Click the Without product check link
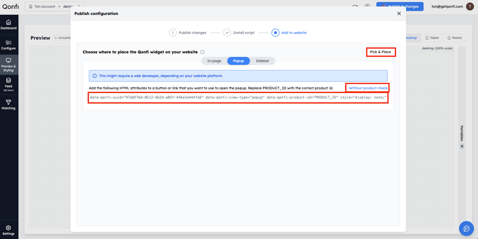The width and height of the screenshot is (478, 239). point(368,88)
